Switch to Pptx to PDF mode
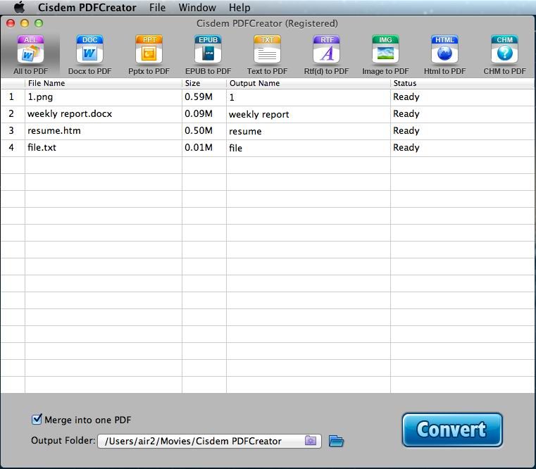The height and width of the screenshot is (469, 536). [x=149, y=55]
